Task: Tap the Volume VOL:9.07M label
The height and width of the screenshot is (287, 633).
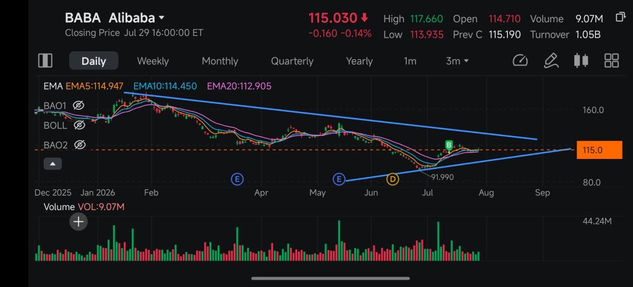Action: point(84,207)
